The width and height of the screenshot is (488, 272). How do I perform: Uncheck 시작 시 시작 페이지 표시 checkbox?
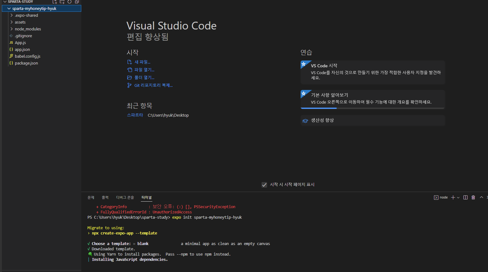point(264,185)
